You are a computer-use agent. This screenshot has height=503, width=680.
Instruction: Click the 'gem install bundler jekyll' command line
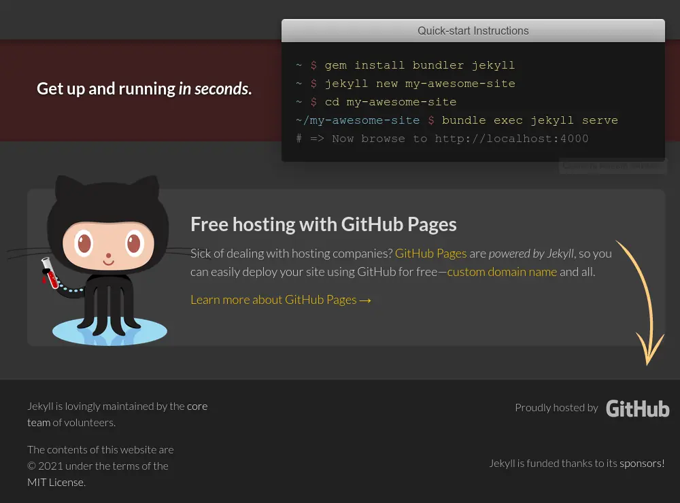coord(405,65)
